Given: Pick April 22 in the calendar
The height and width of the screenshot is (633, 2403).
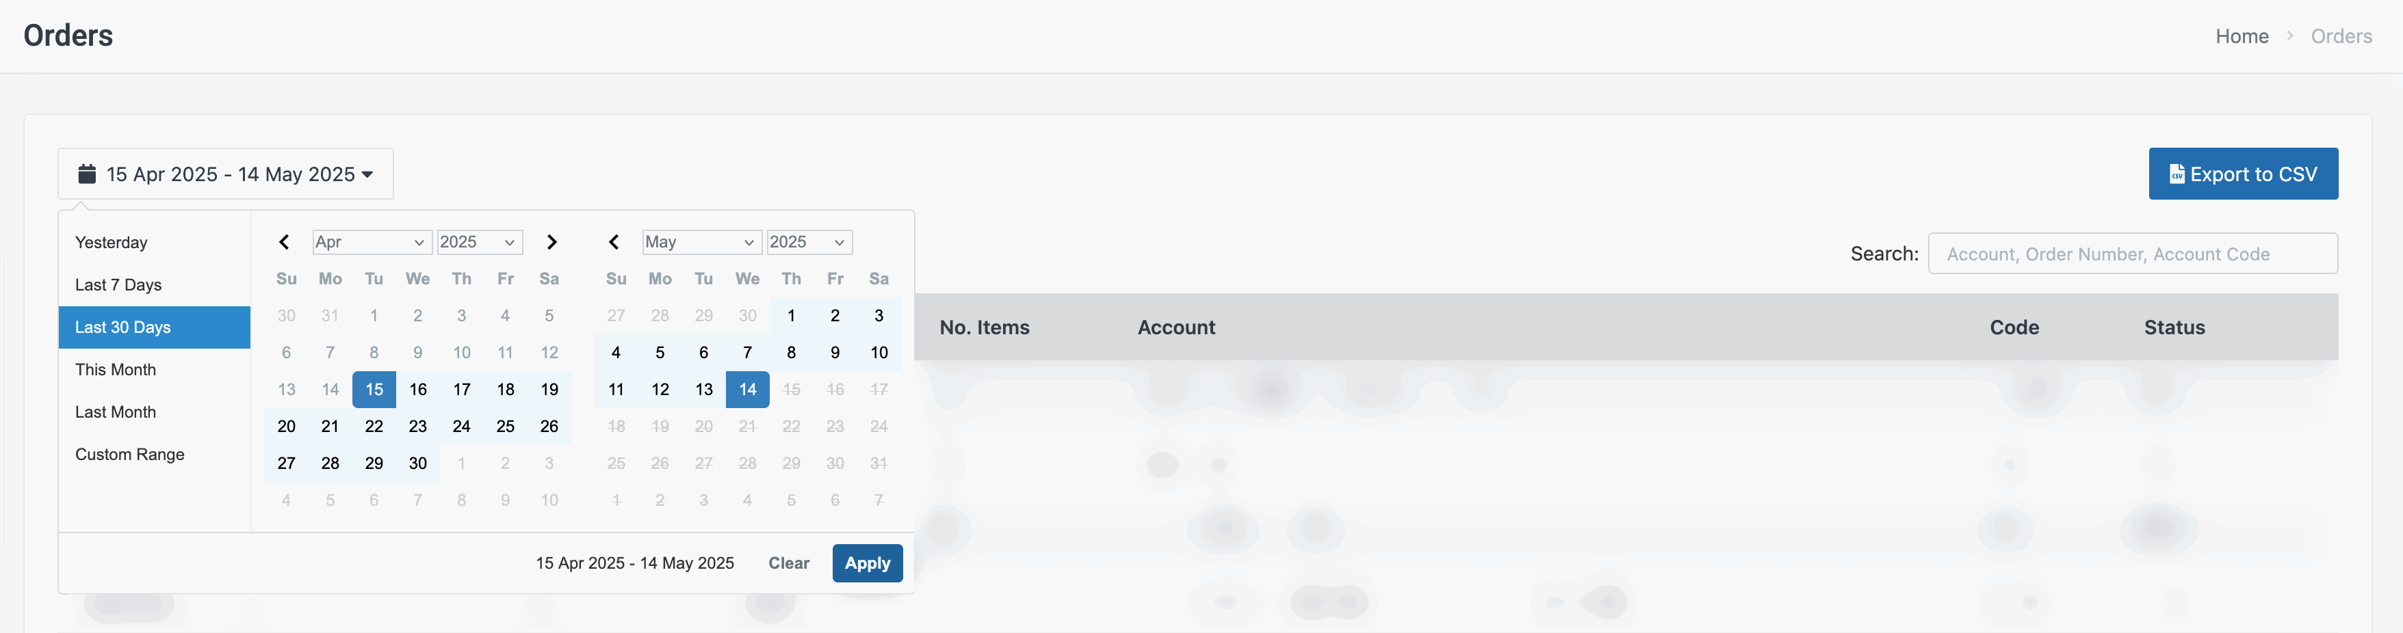Looking at the screenshot, I should 374,427.
